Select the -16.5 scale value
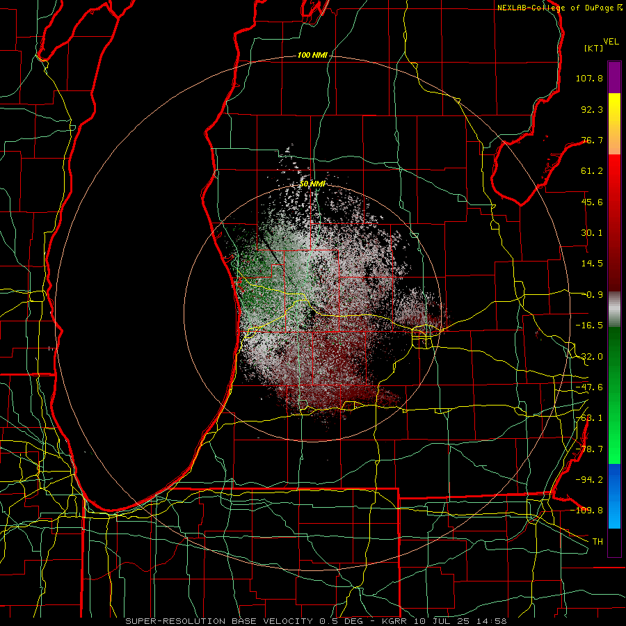The image size is (626, 626). pos(589,326)
